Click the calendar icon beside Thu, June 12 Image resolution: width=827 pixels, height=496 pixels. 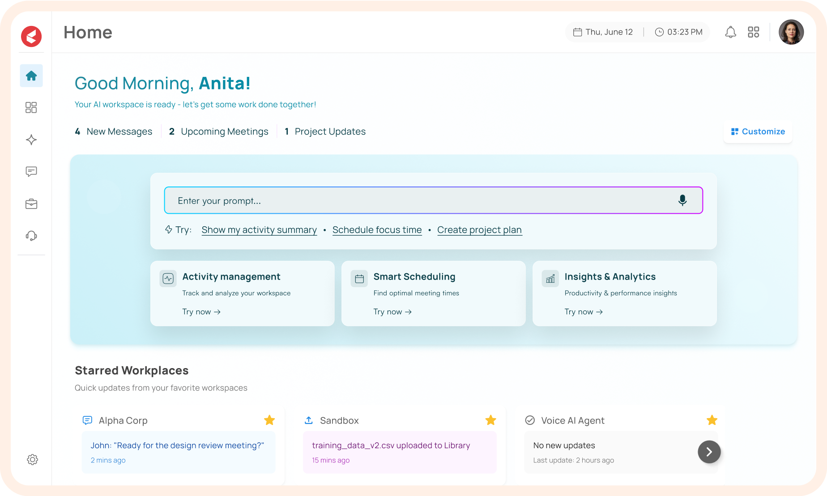click(578, 32)
